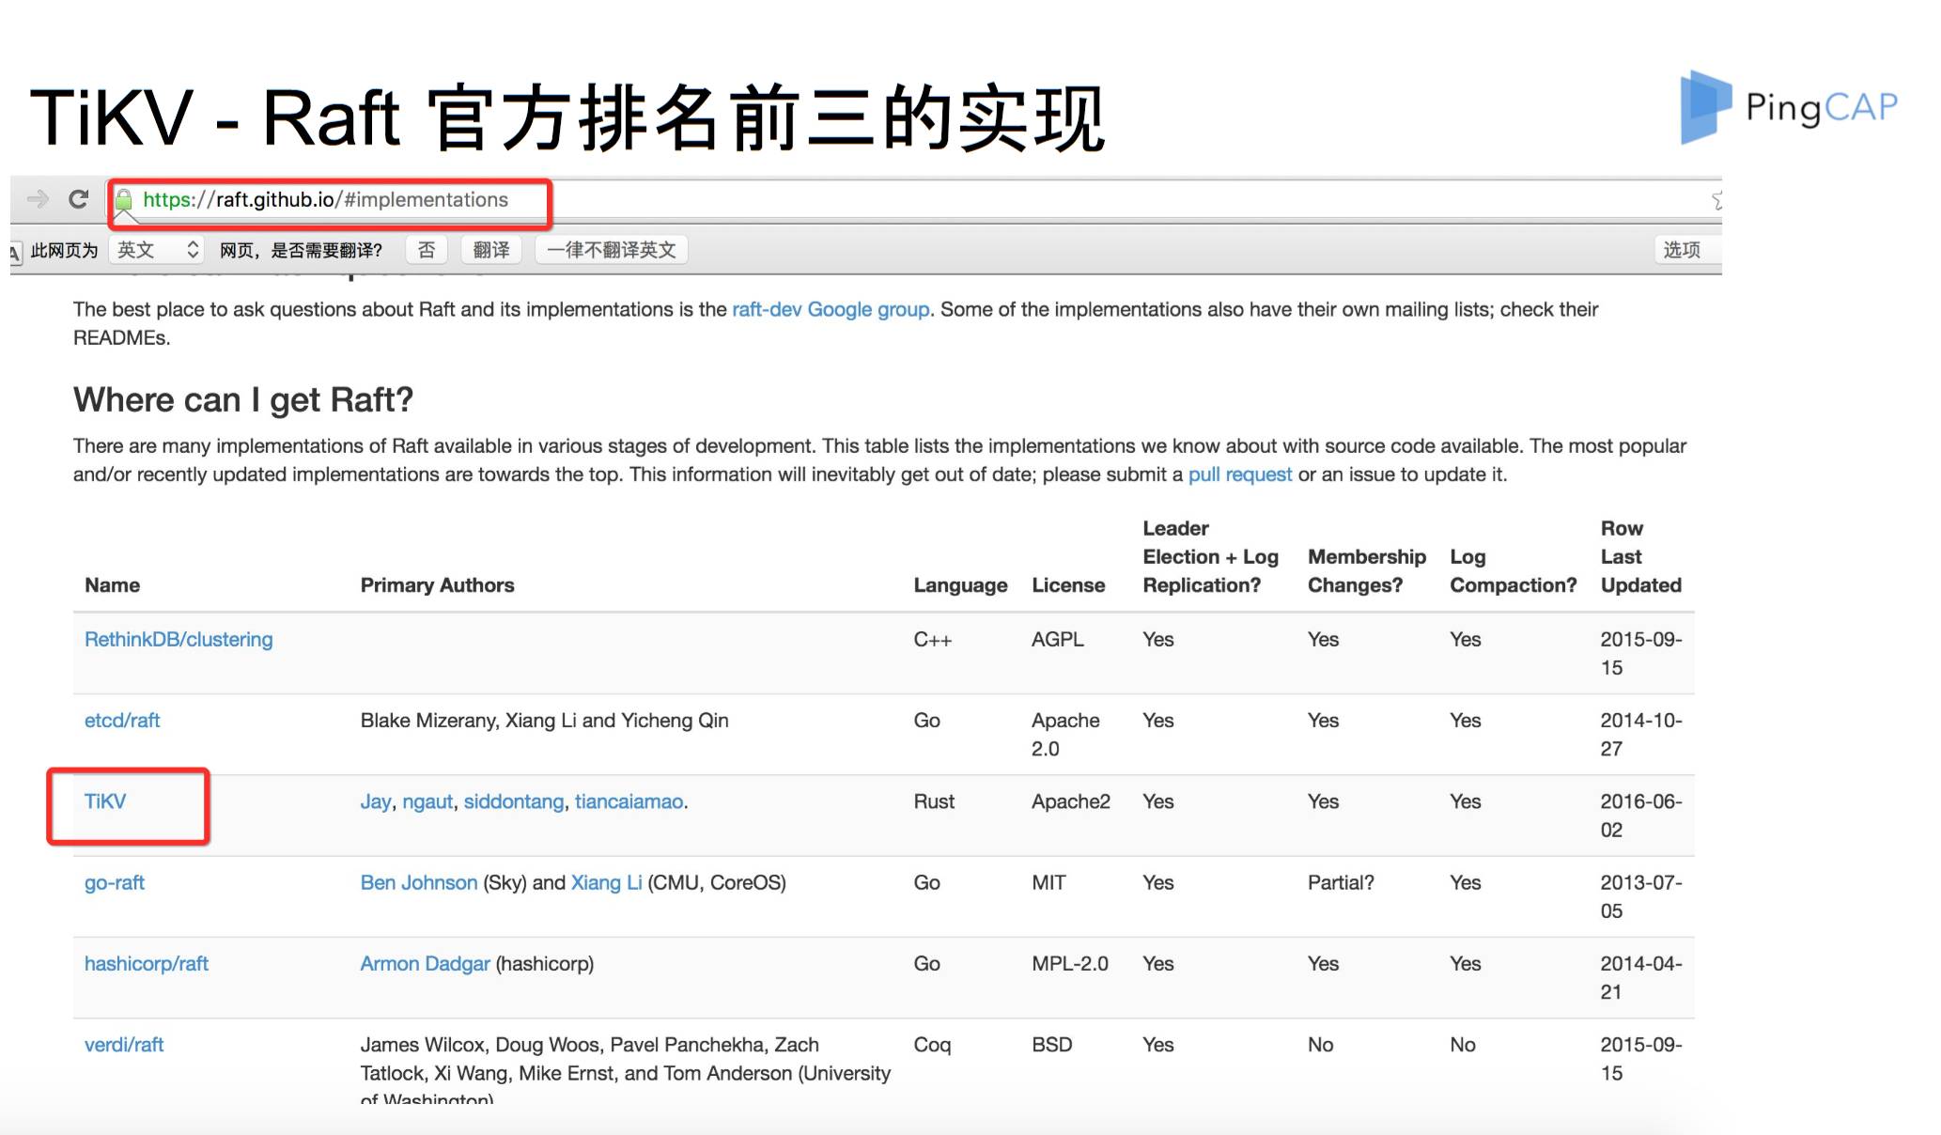The height and width of the screenshot is (1135, 1941).
Task: Open the hashicorp/raft link
Action: pos(147,964)
